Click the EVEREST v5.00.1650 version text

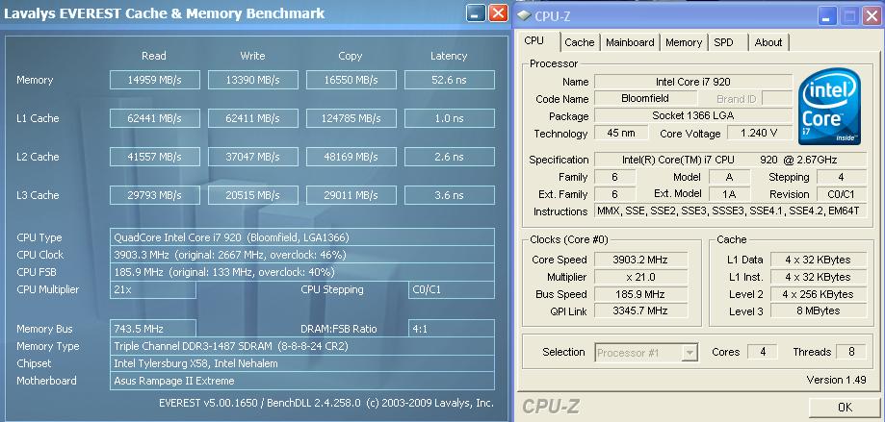coord(326,403)
